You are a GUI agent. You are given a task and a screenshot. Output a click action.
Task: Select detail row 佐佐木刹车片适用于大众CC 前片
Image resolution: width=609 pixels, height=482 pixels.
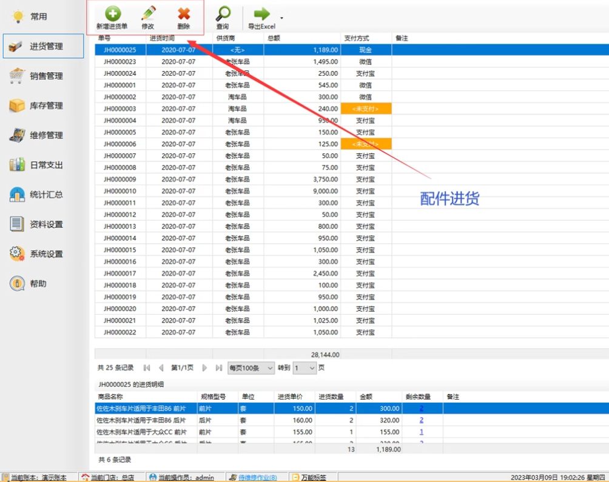[x=352, y=432]
